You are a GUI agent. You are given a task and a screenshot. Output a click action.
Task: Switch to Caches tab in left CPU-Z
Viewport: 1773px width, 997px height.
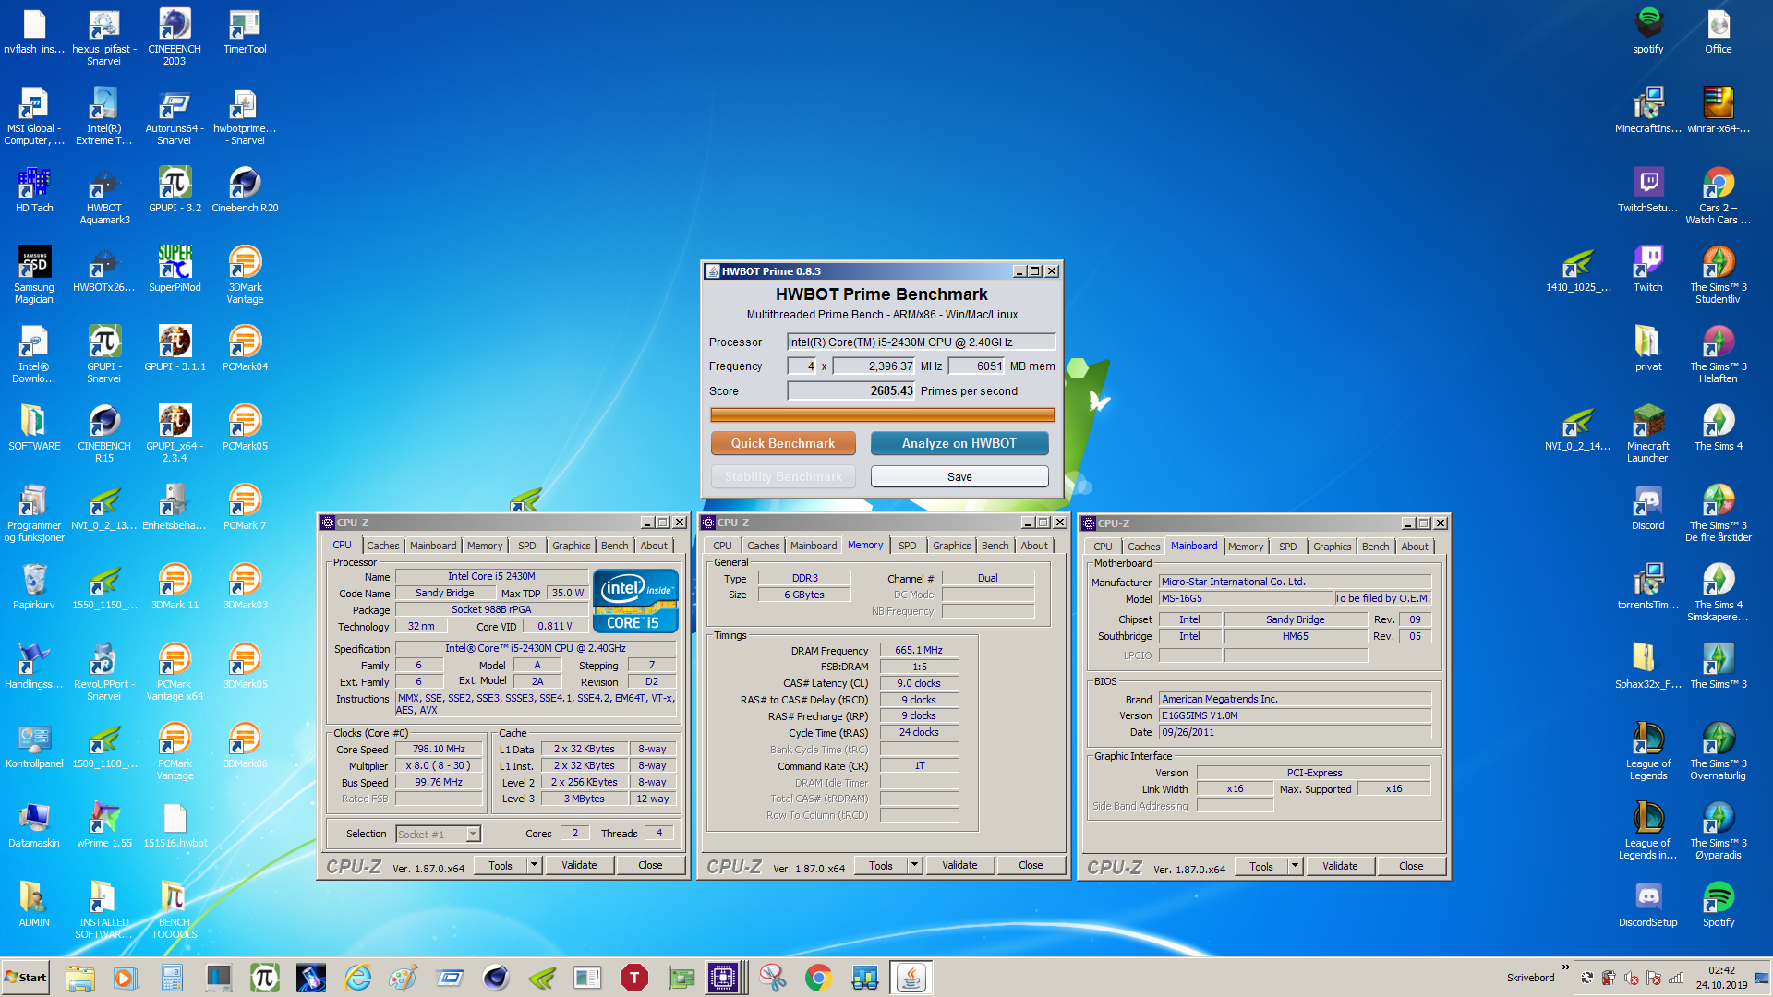coord(382,546)
